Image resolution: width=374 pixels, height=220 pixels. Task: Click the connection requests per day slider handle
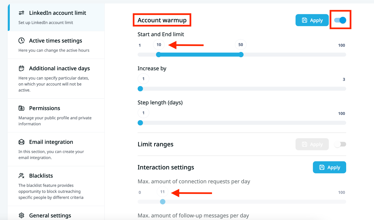tap(163, 202)
